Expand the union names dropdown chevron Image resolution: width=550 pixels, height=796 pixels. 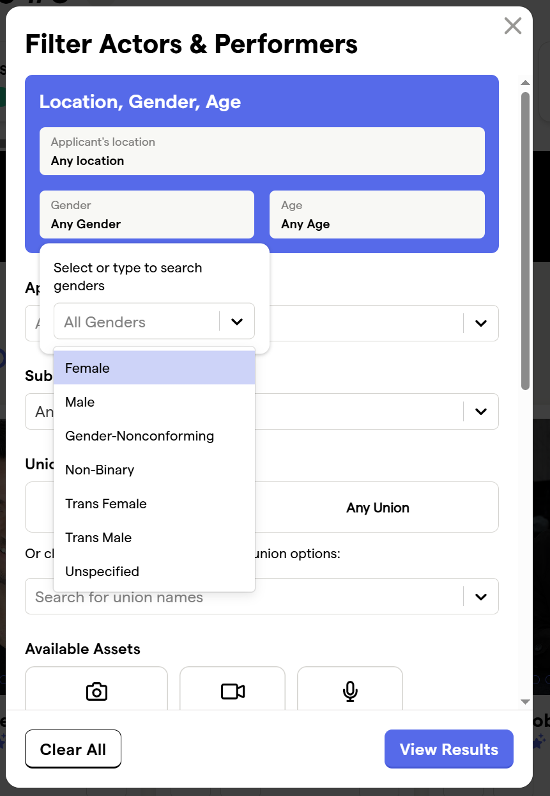(481, 597)
